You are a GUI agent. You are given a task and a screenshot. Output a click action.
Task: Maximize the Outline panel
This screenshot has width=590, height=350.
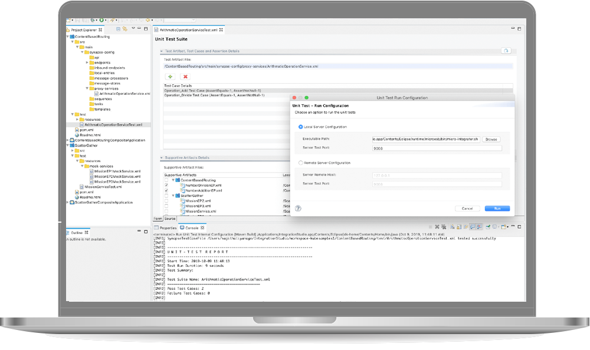tap(146, 232)
